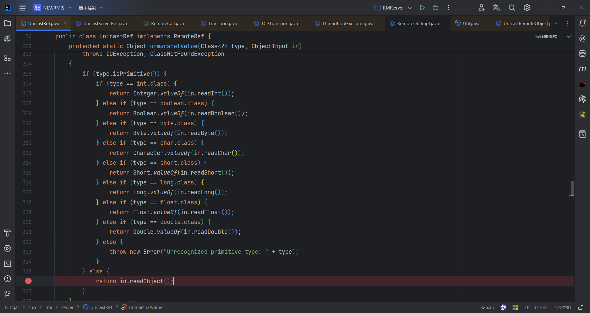Open the red bird plugin tool window
The image size is (590, 313).
(x=582, y=84)
